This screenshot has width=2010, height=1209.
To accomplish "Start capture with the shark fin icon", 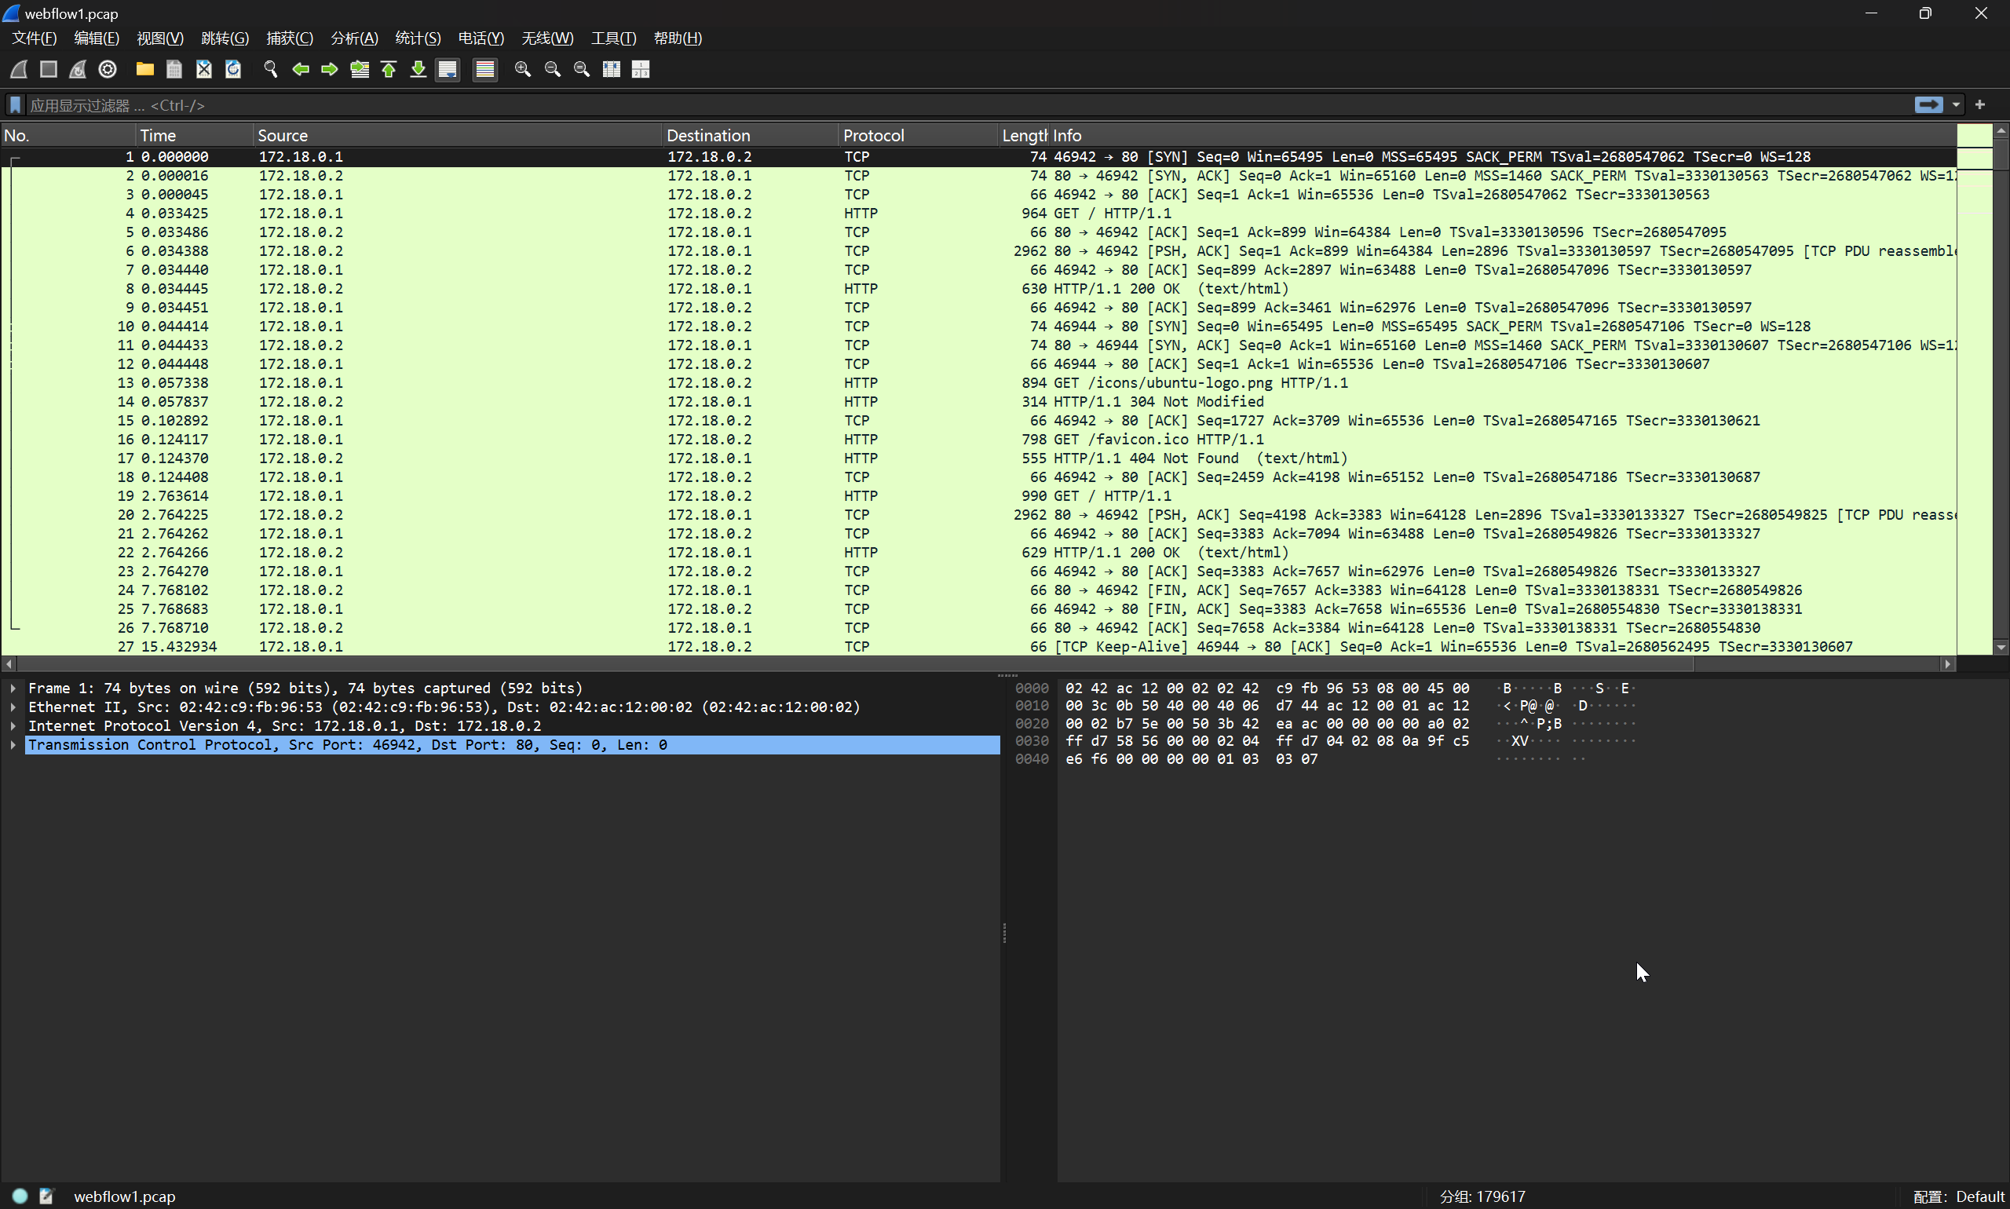I will pos(19,69).
